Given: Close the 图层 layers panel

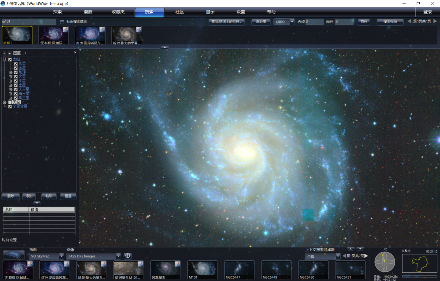Looking at the screenshot, I should tap(75, 52).
